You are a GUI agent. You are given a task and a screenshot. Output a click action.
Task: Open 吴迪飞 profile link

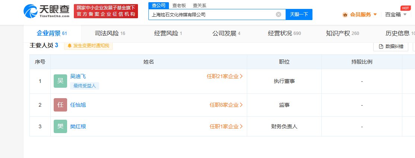(78, 77)
